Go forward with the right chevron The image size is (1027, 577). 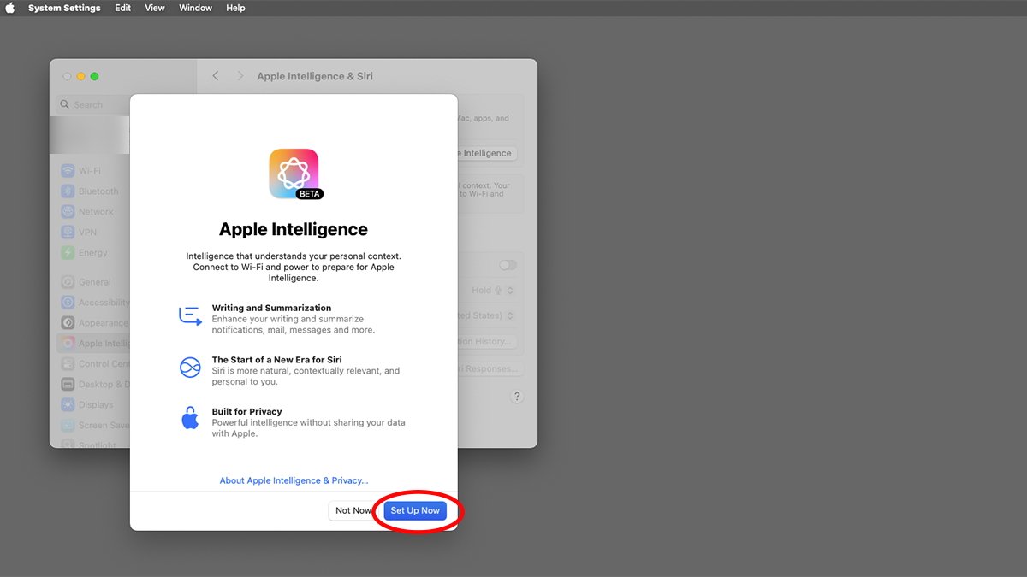tap(240, 76)
